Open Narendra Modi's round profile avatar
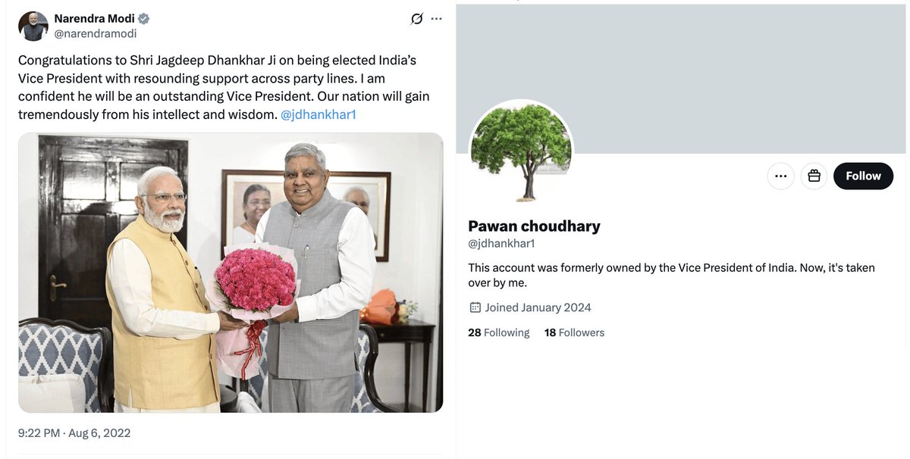Screen dimensions: 910x459 (x=33, y=27)
